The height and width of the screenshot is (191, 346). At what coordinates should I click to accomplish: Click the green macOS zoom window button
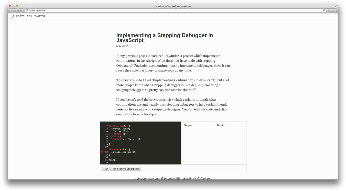[16, 6]
